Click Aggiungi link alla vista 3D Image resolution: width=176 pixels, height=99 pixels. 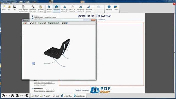64,9
